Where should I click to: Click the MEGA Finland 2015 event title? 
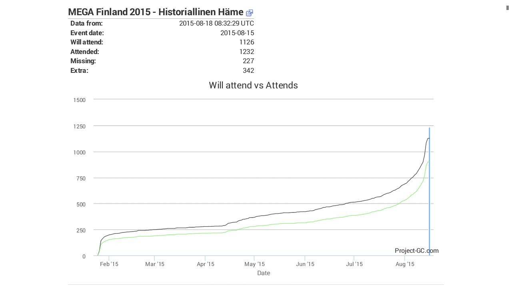pyautogui.click(x=156, y=12)
